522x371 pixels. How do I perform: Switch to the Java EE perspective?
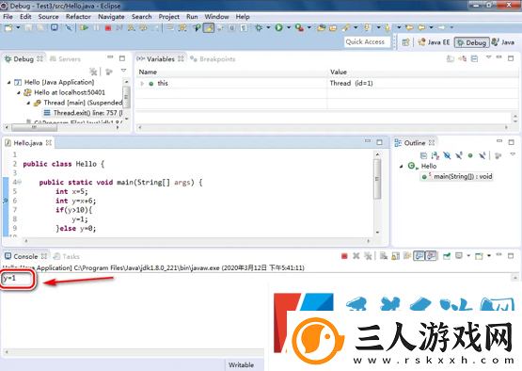click(434, 42)
